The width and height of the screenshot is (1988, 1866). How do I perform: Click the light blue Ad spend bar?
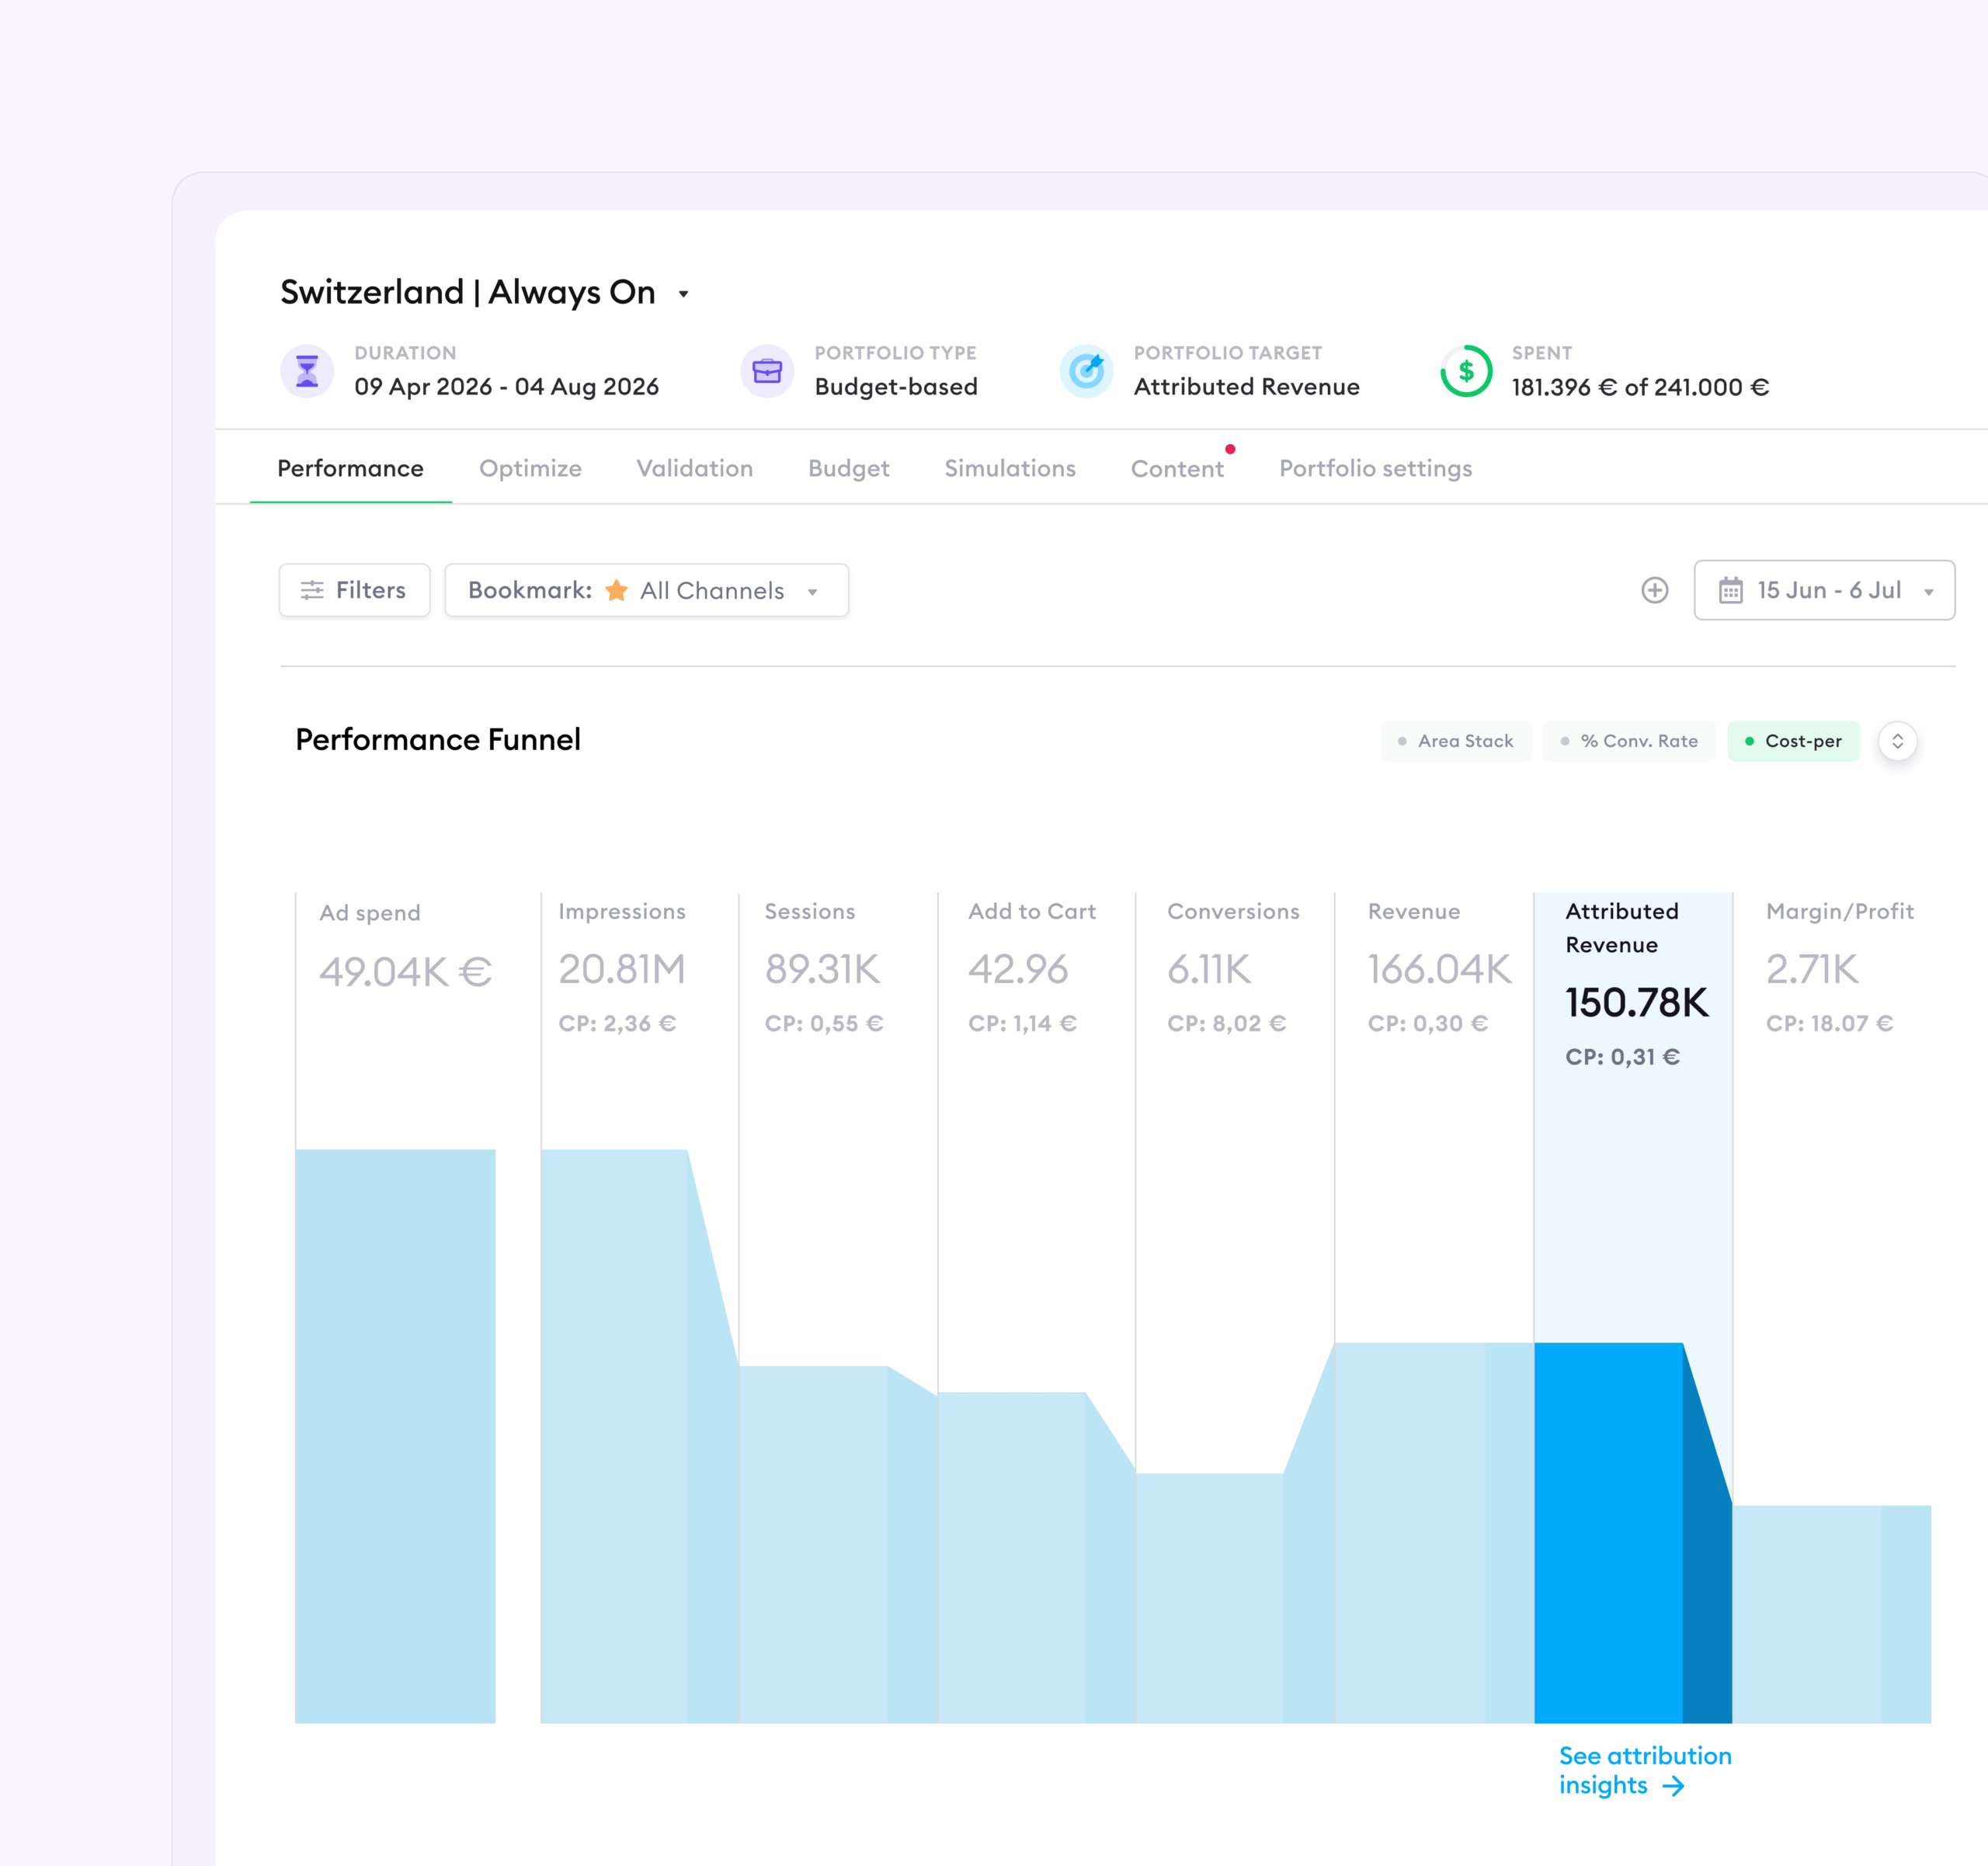pos(396,1436)
